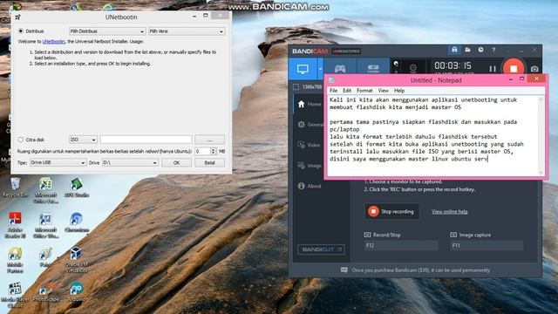Click the Image capture hotkey field showing F11
558x314 pixels.
[487, 245]
